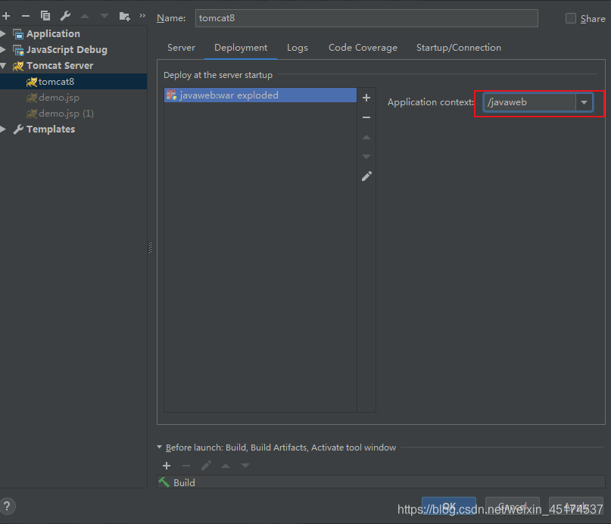Screen dimensions: 611x524
Task: Move Before launch task up
Action: pyautogui.click(x=226, y=466)
